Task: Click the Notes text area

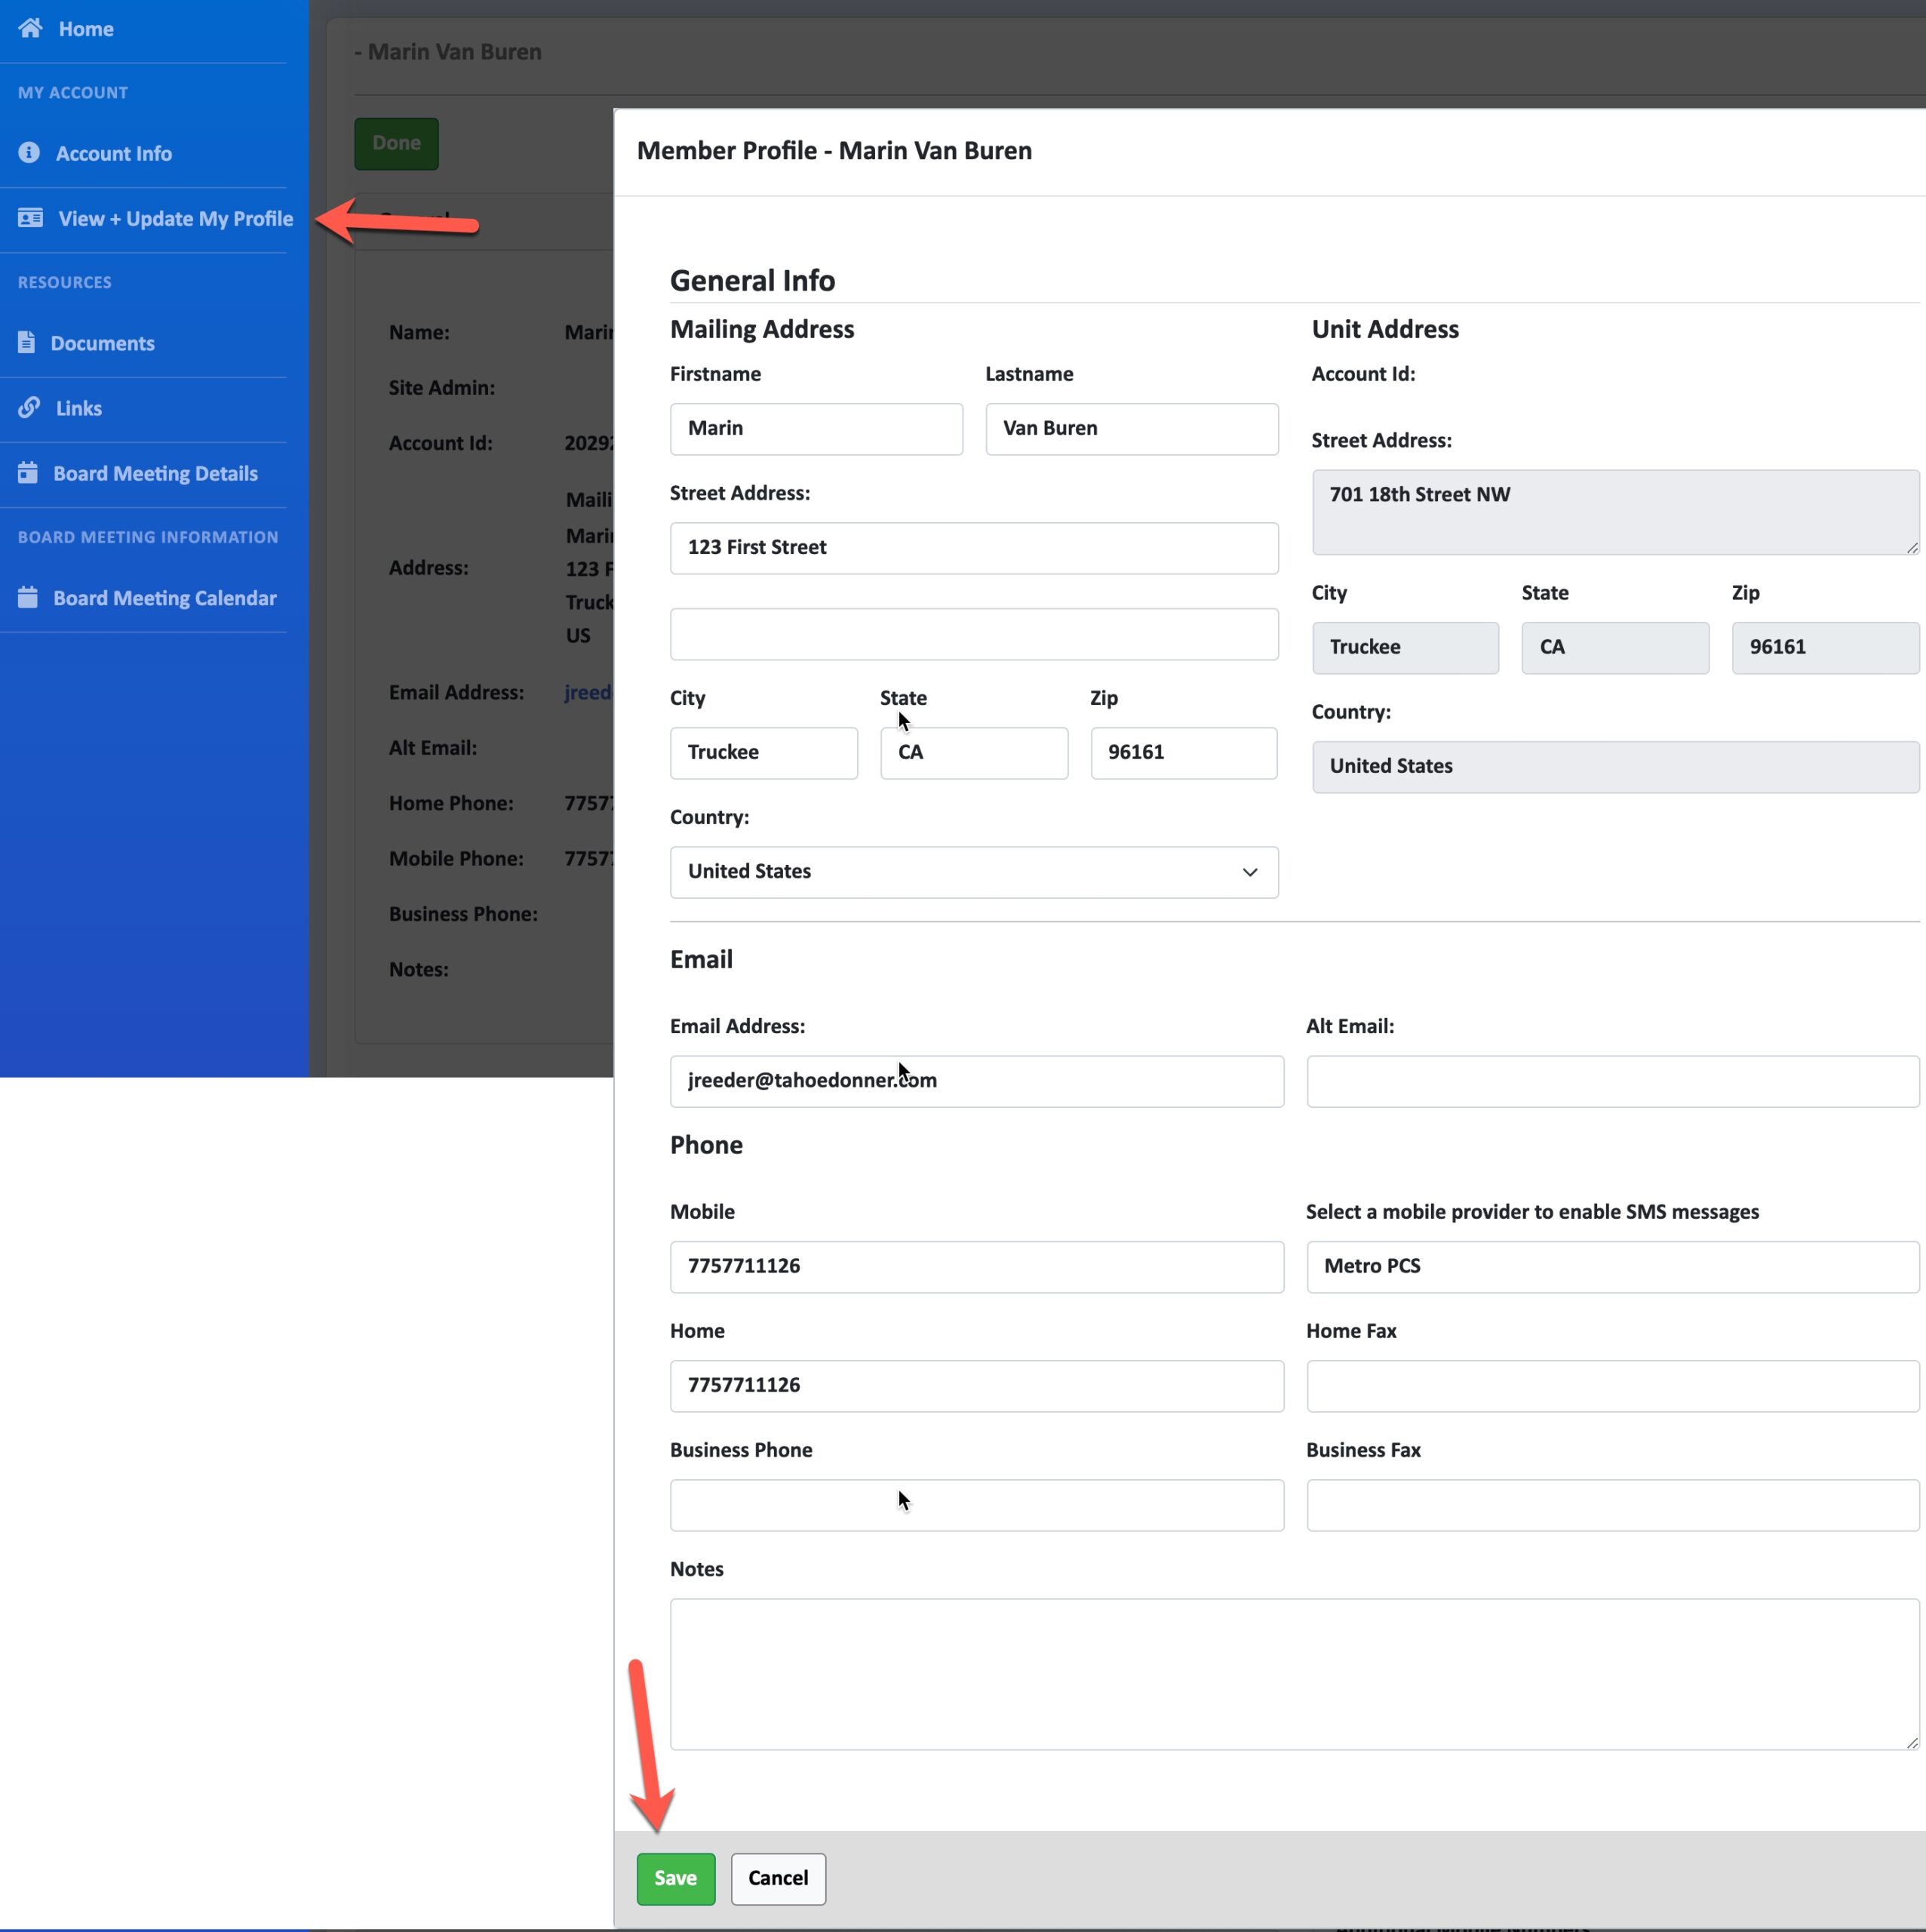Action: point(1293,1673)
